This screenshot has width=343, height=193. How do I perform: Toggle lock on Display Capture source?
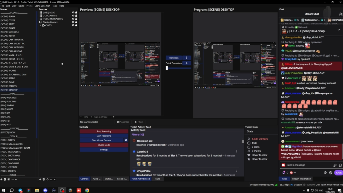pyautogui.click(x=76, y=22)
